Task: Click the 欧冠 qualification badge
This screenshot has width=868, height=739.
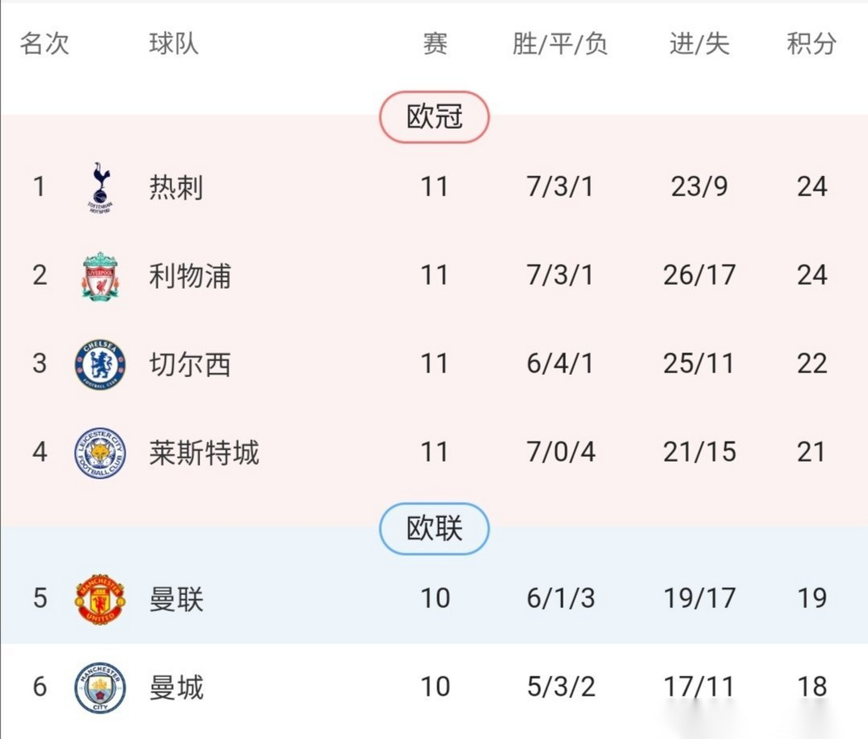Action: click(x=435, y=117)
